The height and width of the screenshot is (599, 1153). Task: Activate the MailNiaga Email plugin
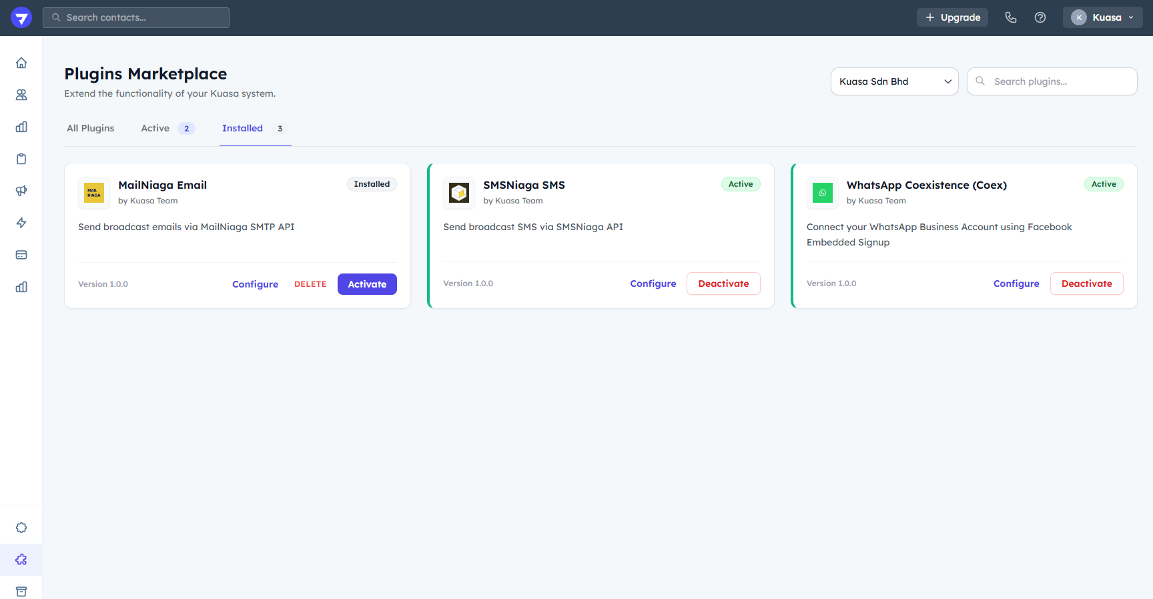[x=367, y=284]
